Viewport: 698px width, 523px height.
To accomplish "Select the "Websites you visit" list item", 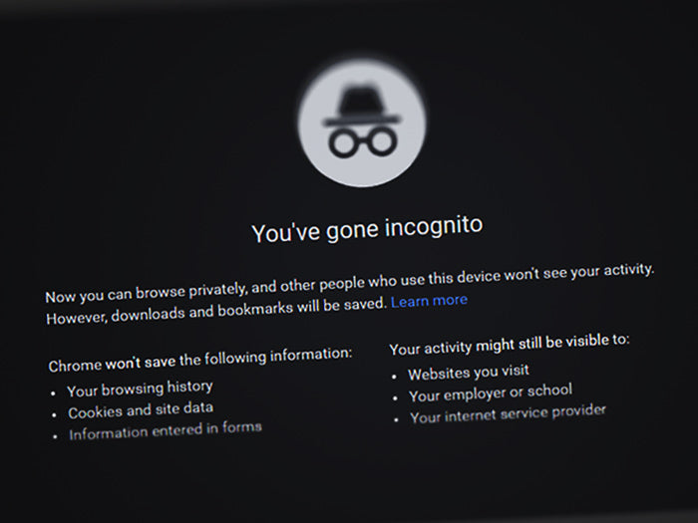I will click(469, 373).
